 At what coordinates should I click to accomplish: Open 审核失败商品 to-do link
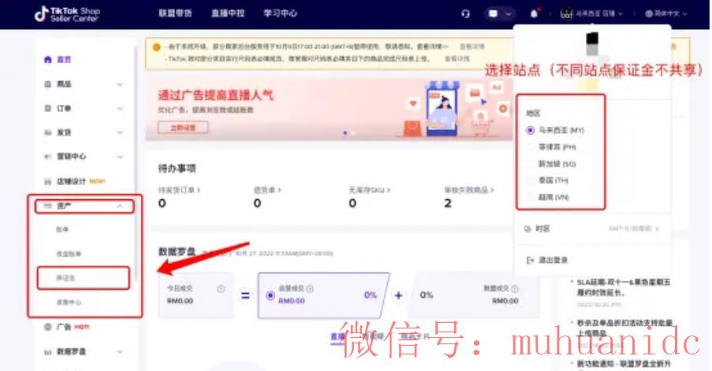pos(468,190)
